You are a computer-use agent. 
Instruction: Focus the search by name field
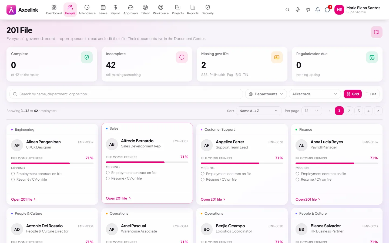coord(126,94)
